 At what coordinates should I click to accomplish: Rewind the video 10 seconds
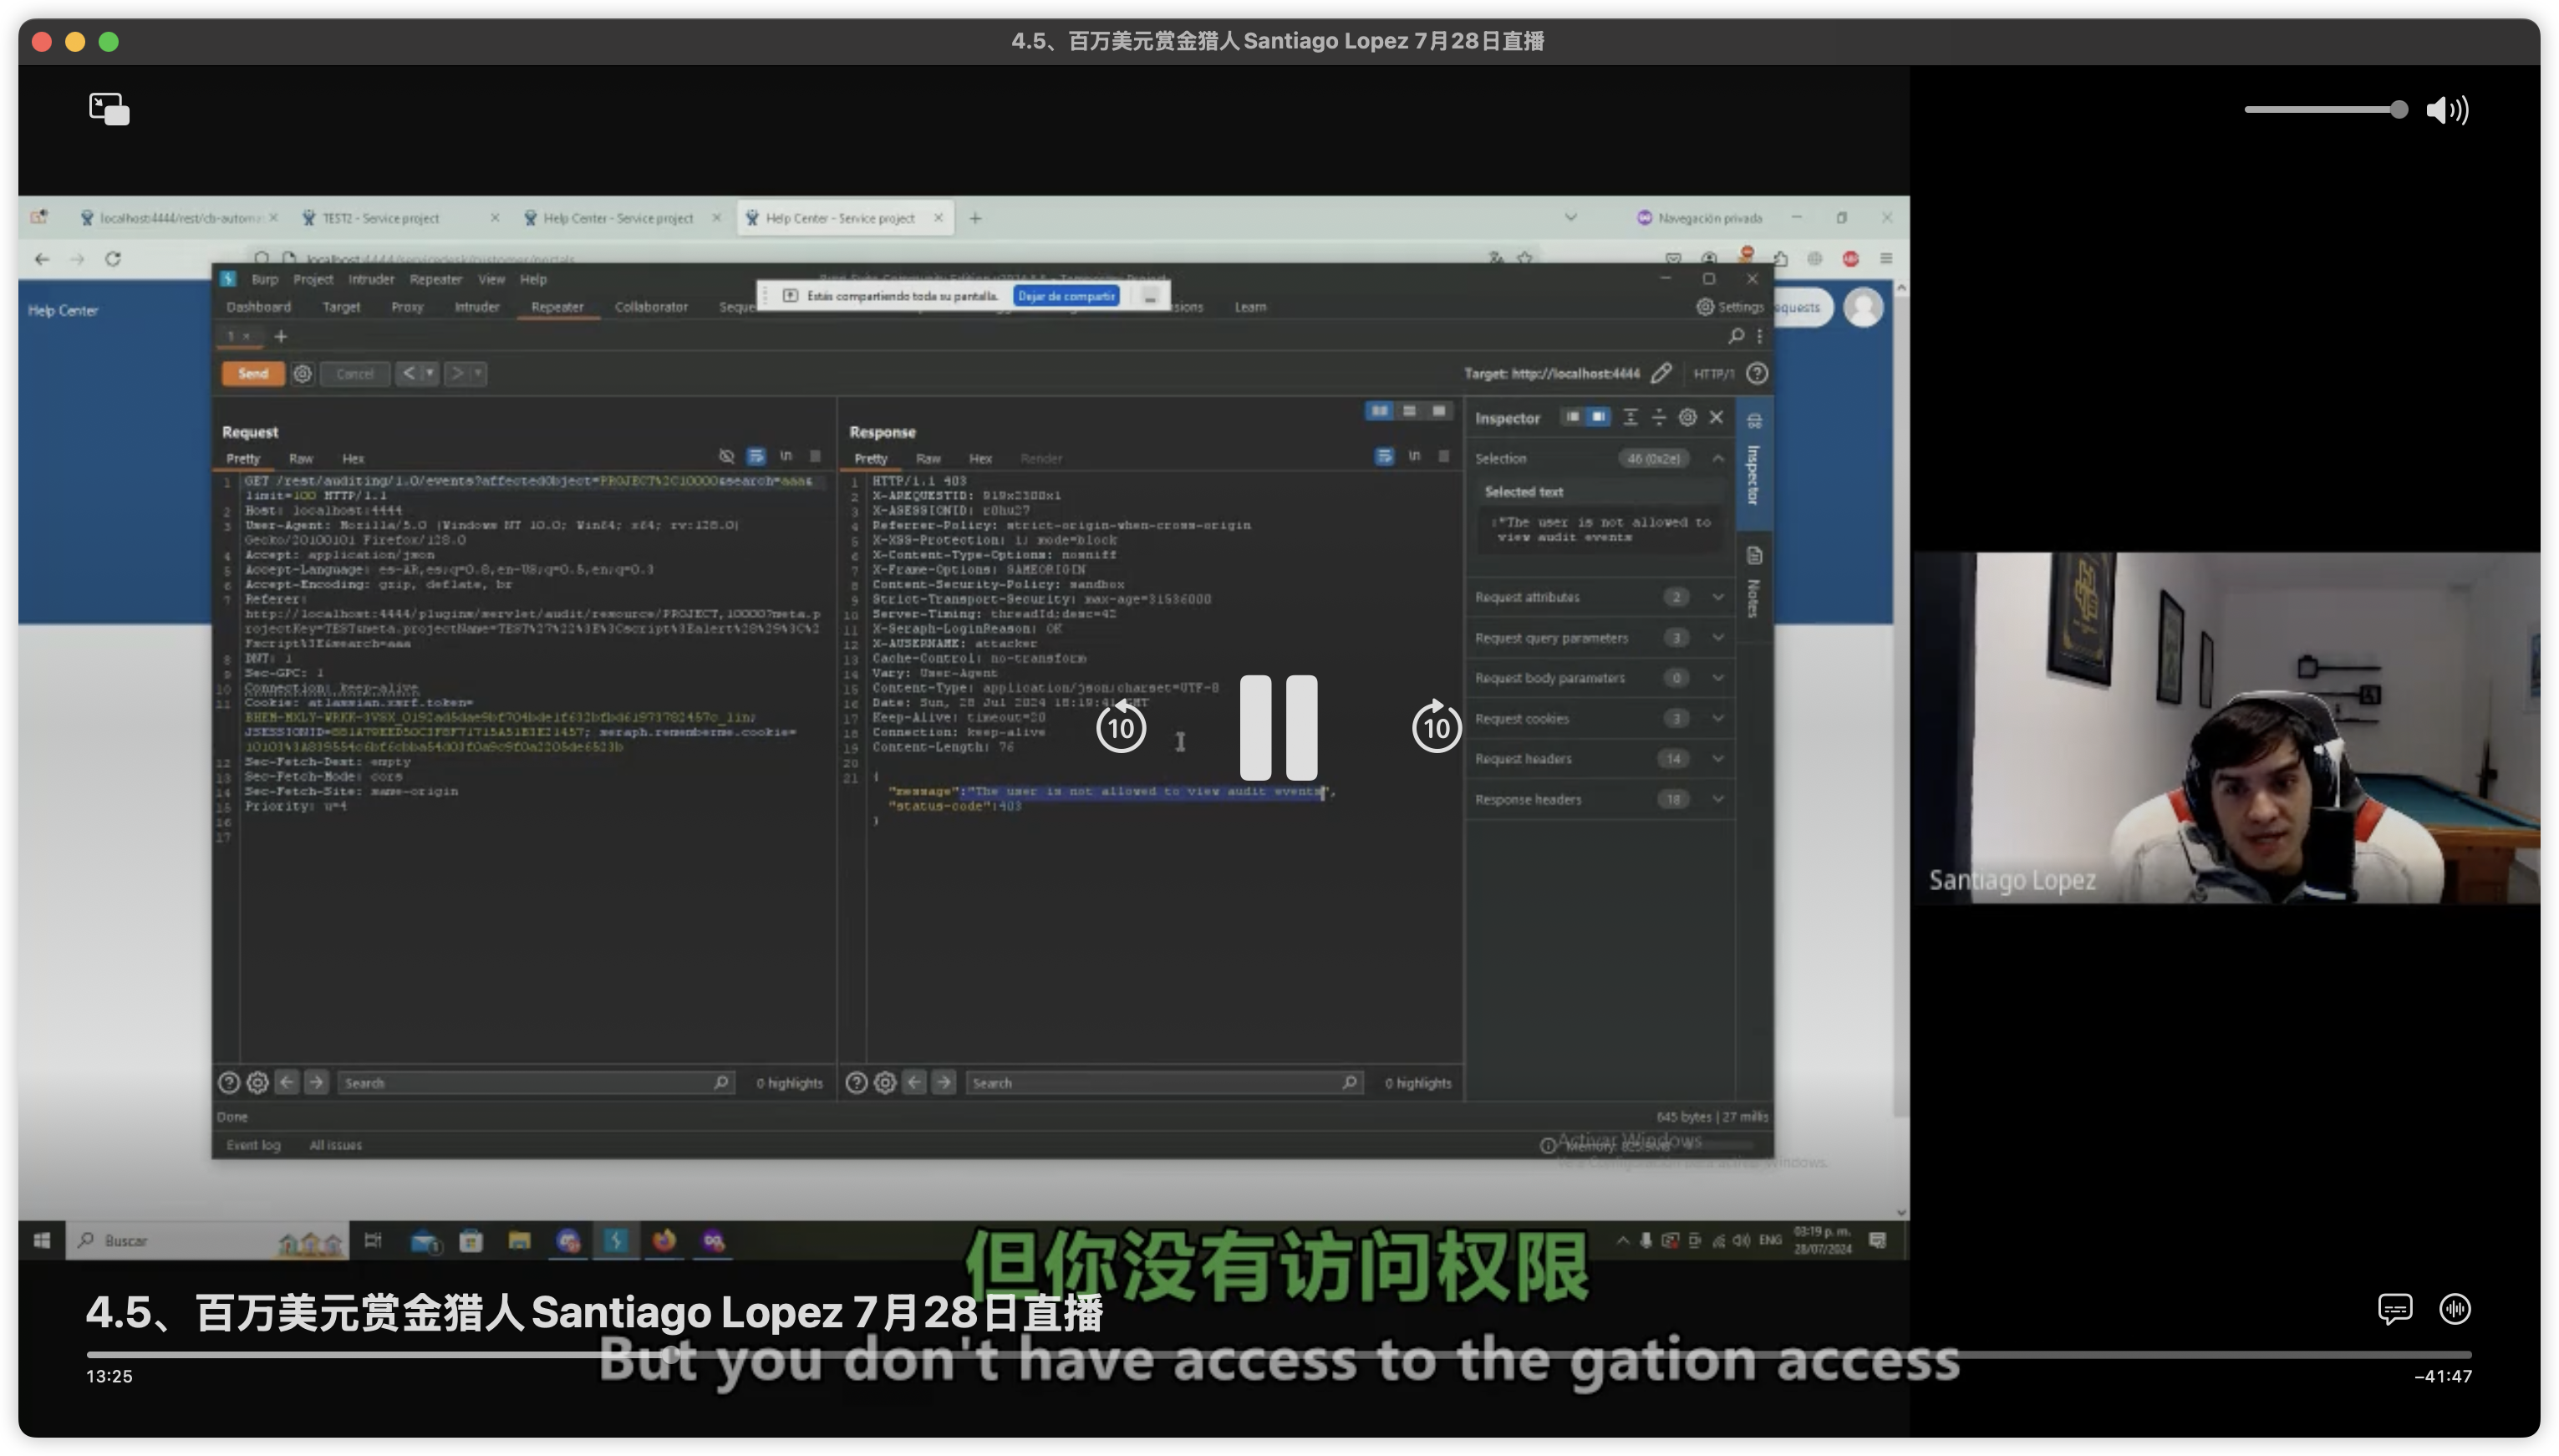click(x=1121, y=727)
